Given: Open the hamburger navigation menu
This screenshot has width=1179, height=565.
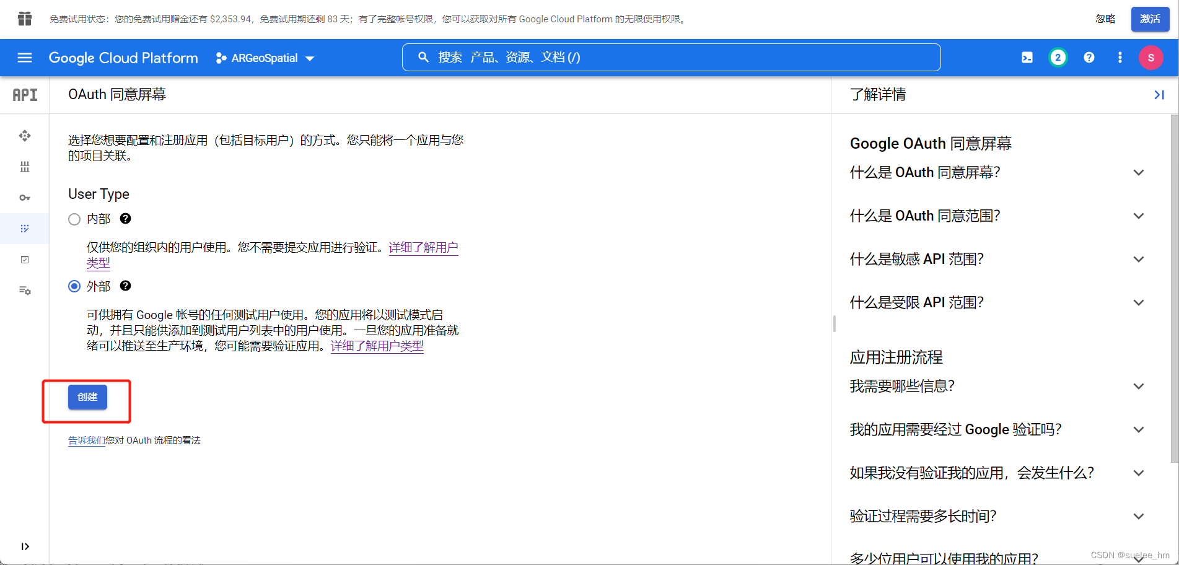Looking at the screenshot, I should coord(25,58).
